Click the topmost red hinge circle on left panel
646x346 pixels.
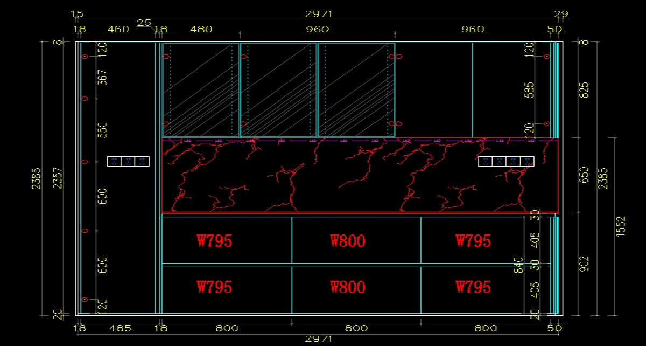[85, 57]
